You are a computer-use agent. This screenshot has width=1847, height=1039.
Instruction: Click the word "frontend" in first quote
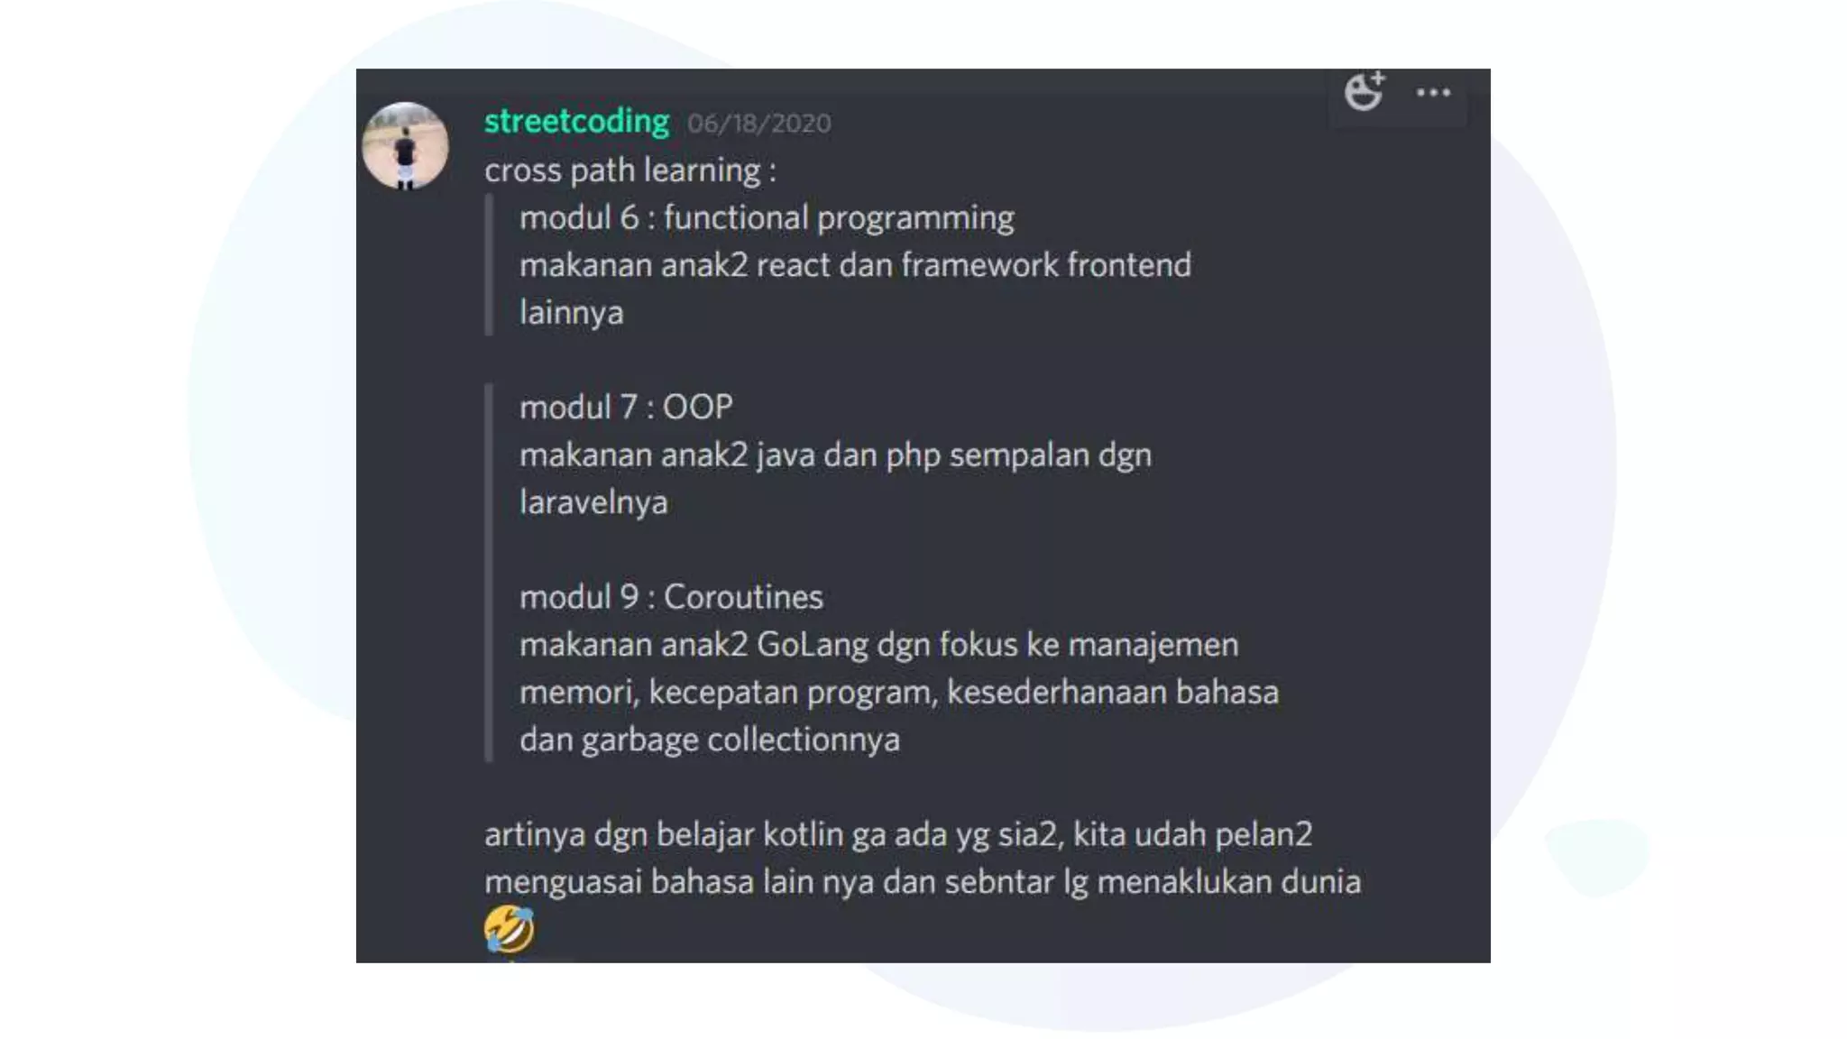[x=1129, y=265]
